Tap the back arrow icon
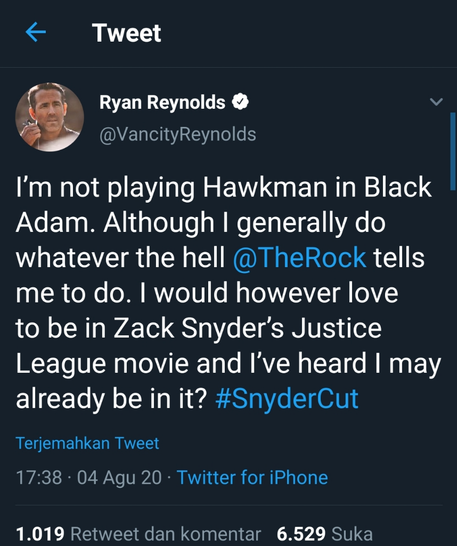The width and height of the screenshot is (457, 546). coord(36,33)
